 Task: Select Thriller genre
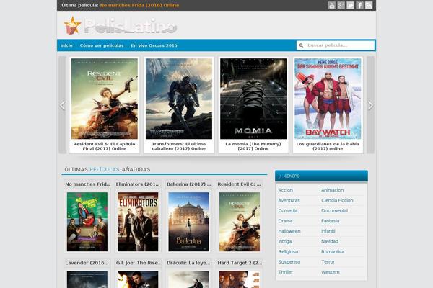pos(286,272)
